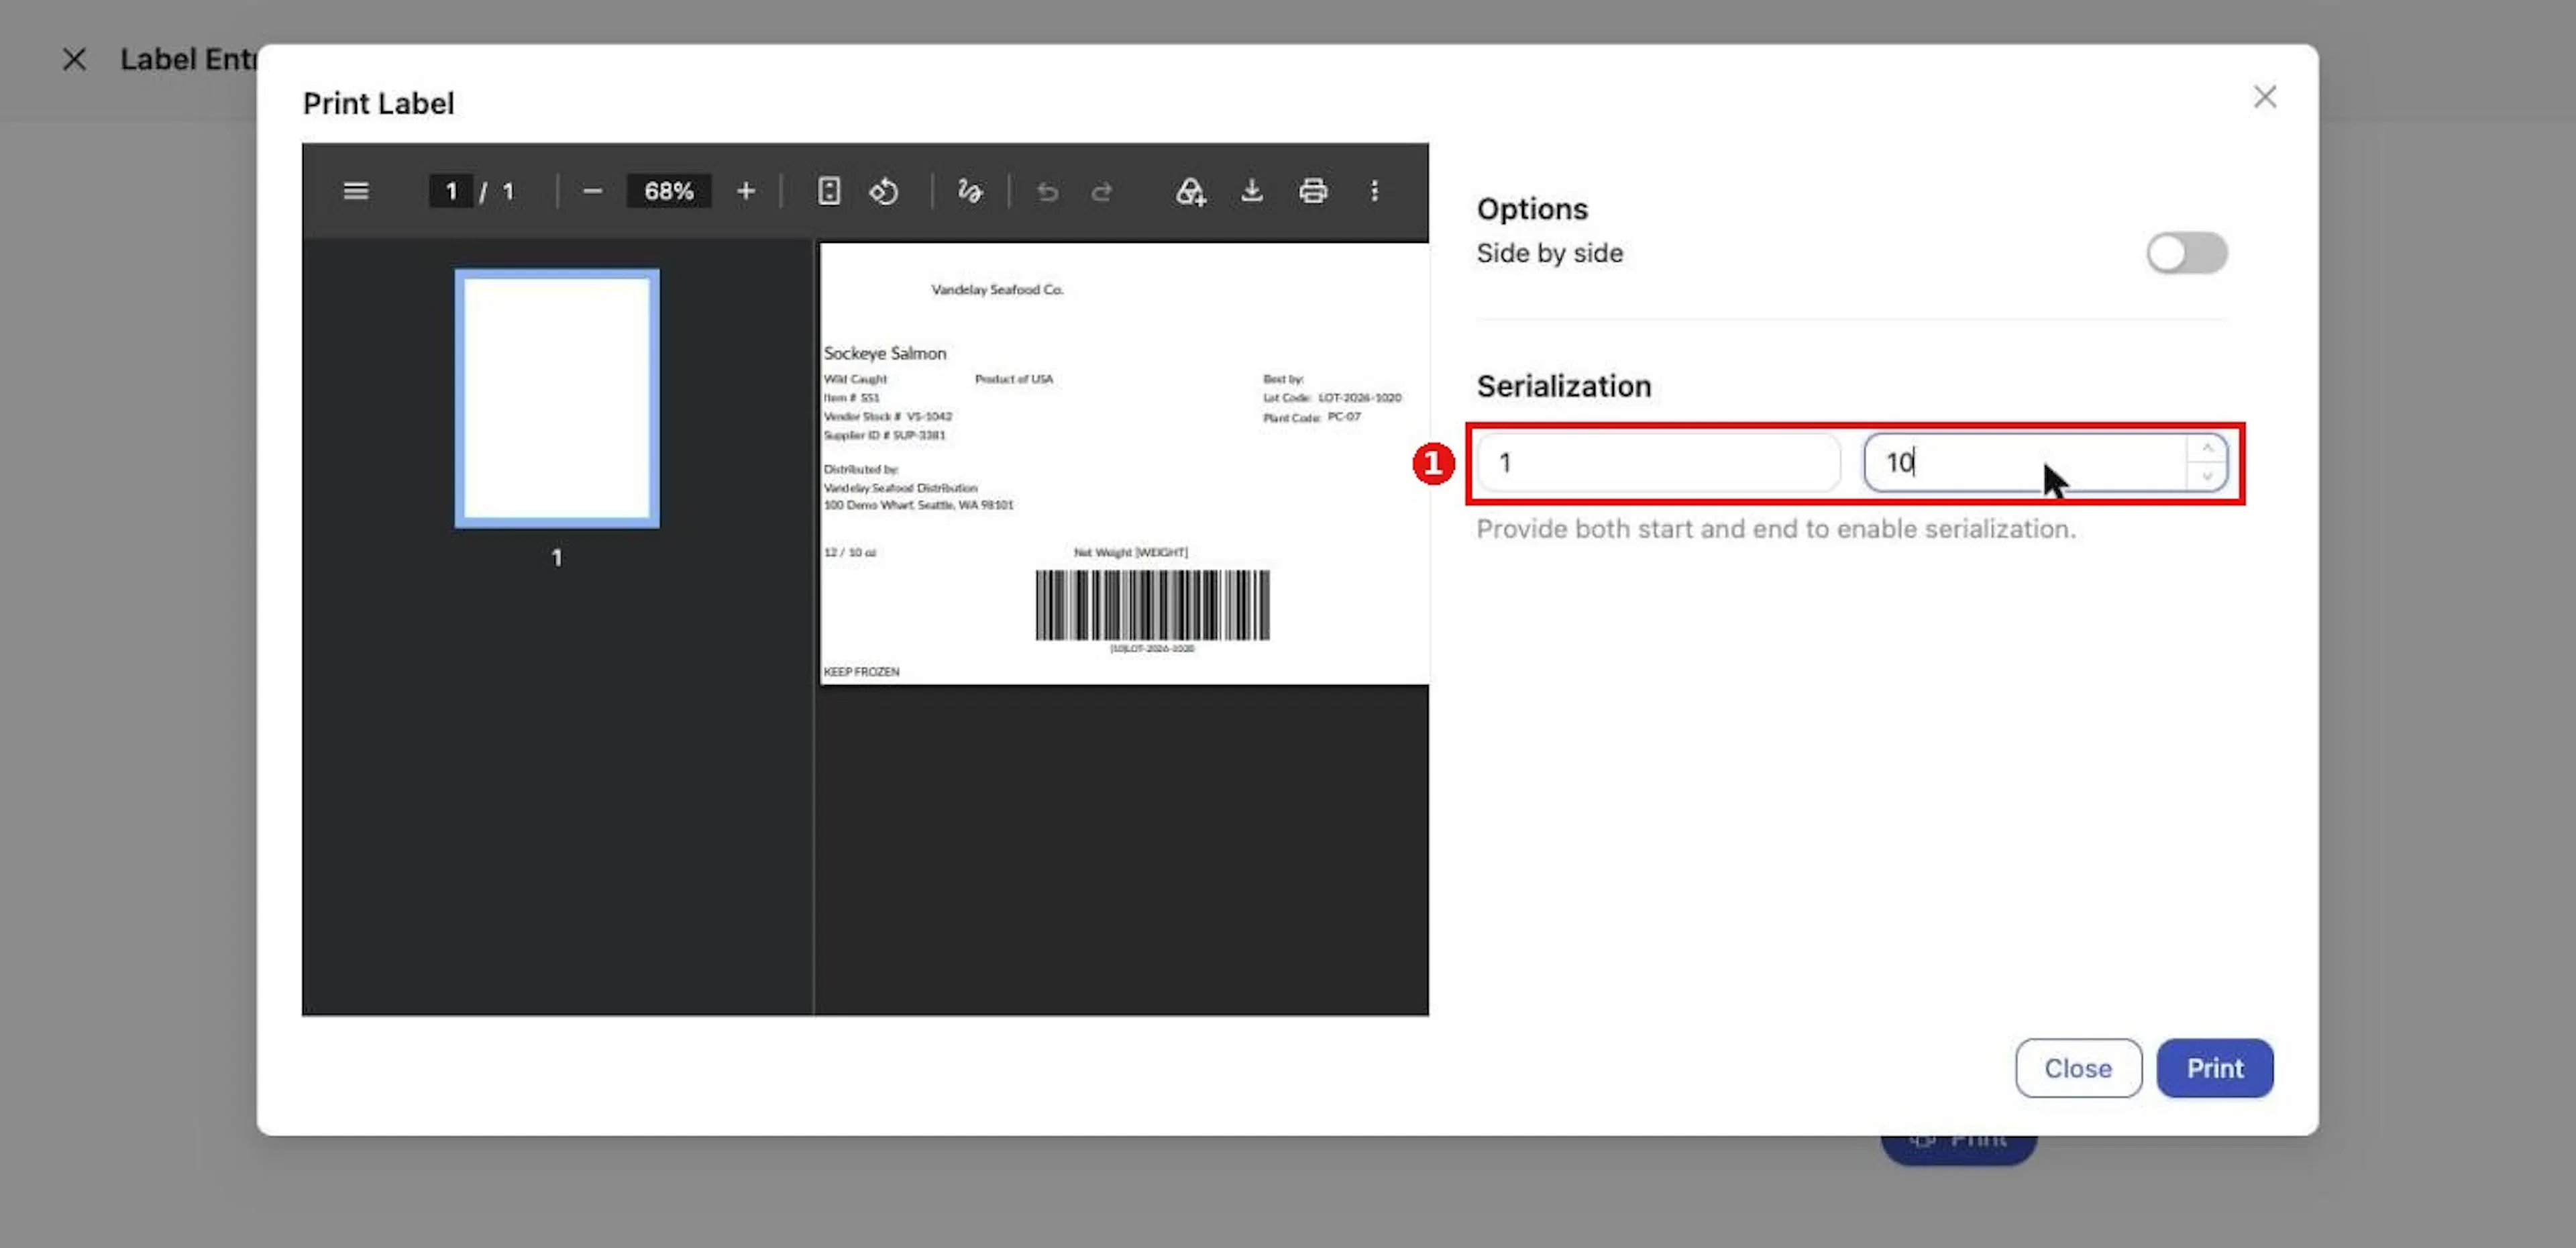The width and height of the screenshot is (2576, 1248).
Task: Click the PDF page number field
Action: [451, 191]
